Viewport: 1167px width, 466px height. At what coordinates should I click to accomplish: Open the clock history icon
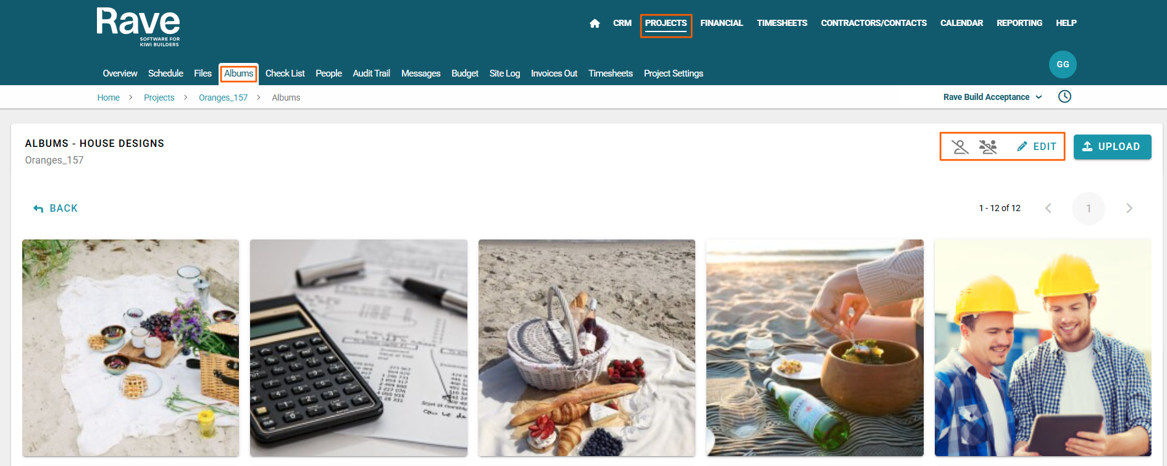1065,96
